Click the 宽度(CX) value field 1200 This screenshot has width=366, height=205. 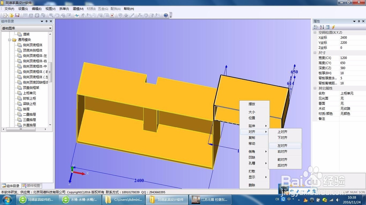tap(352, 58)
